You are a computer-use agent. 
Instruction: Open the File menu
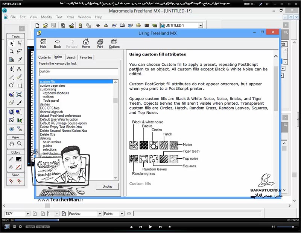pos(13,17)
